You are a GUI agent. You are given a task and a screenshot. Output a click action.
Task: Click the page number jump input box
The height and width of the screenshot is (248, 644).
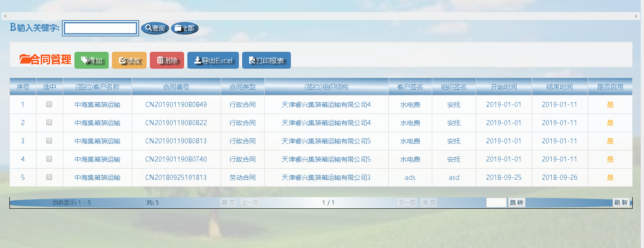click(x=496, y=203)
